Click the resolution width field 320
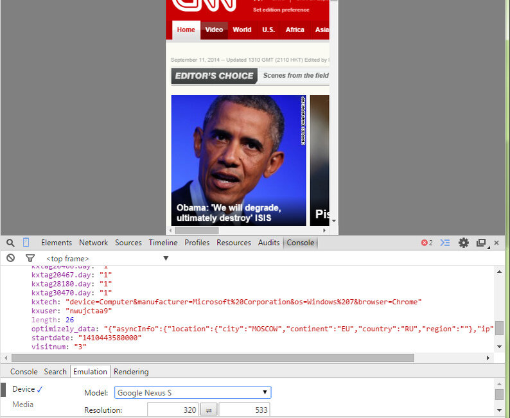 173,410
